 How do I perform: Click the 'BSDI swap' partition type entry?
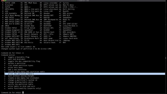coord(48,38)
